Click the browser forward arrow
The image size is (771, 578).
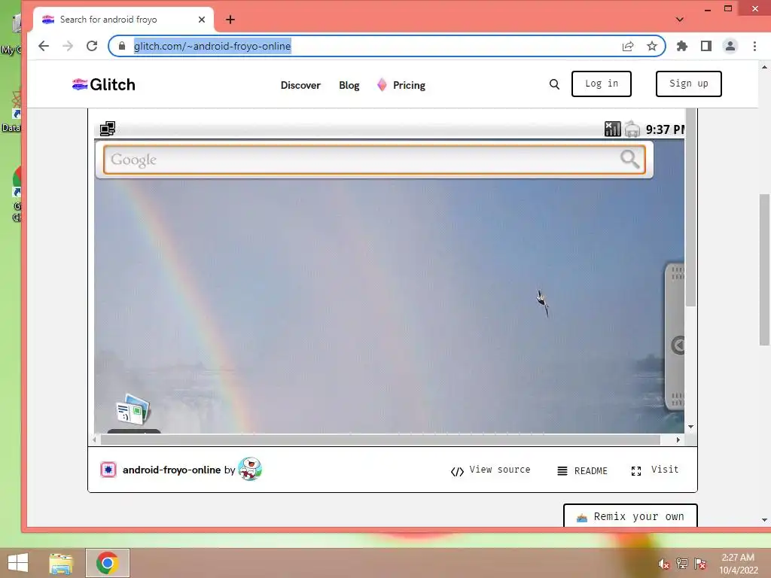[68, 46]
